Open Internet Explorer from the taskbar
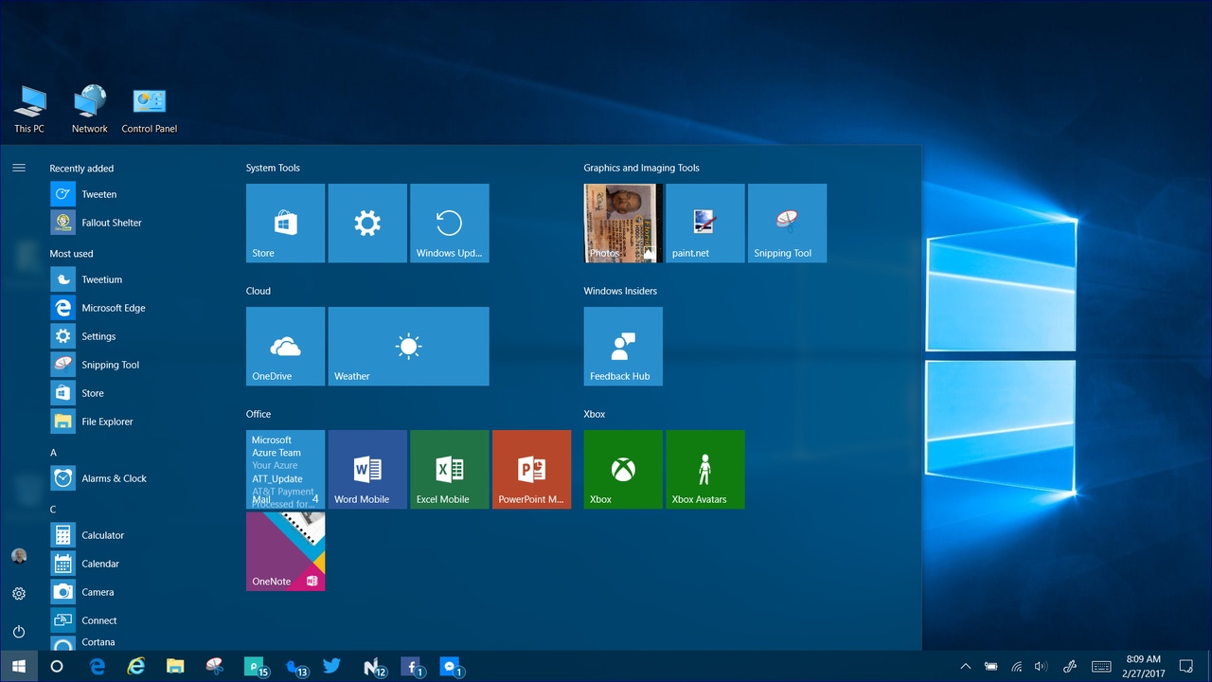Viewport: 1212px width, 682px height. click(136, 667)
